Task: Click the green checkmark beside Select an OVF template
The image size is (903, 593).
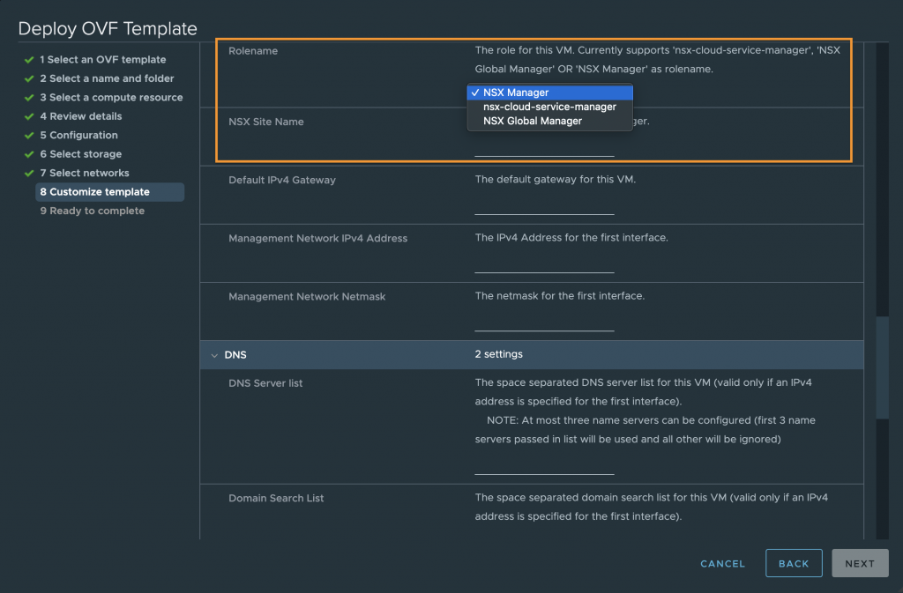Action: [29, 60]
